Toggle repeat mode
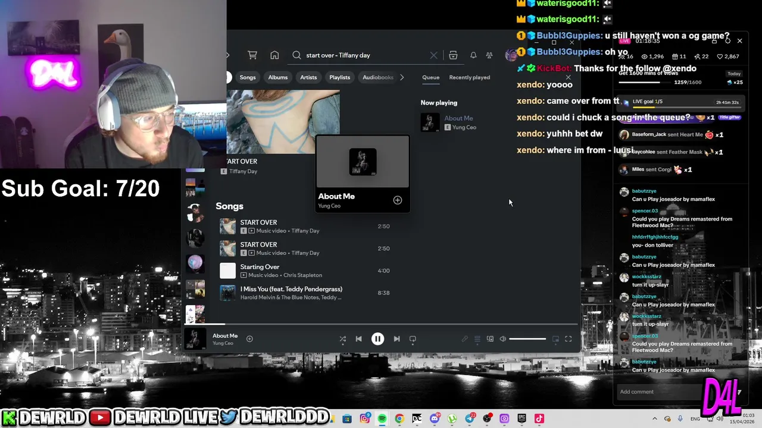 pos(413,339)
